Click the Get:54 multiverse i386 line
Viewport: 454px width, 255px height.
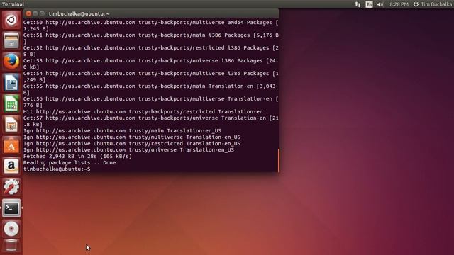(150, 76)
